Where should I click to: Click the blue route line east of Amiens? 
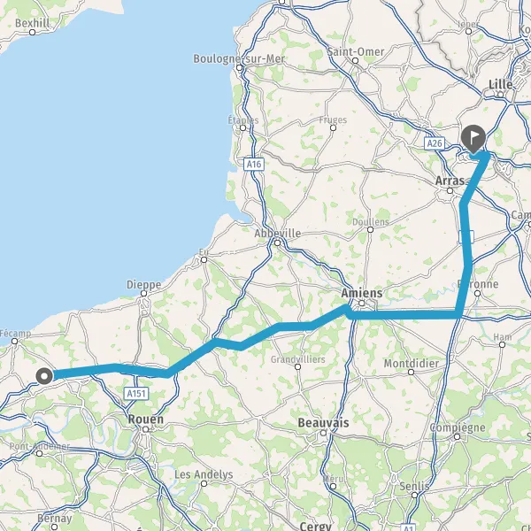[403, 315]
